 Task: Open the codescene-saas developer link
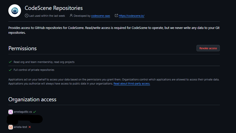tap(101, 16)
